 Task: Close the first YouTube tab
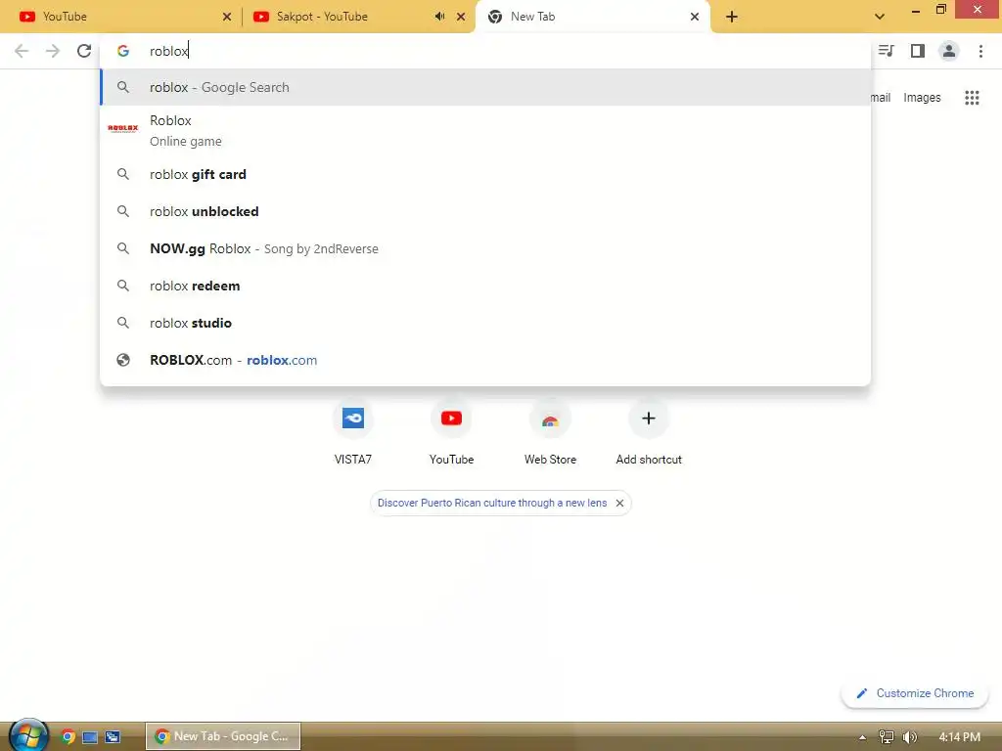227,17
